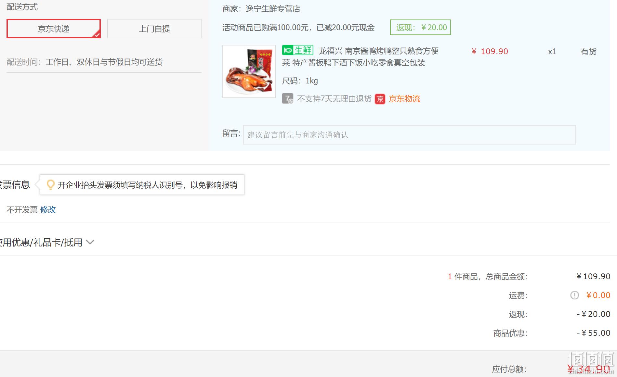Click the 尺码: 1kg size text
Screen dimensions: 617x377
300,81
